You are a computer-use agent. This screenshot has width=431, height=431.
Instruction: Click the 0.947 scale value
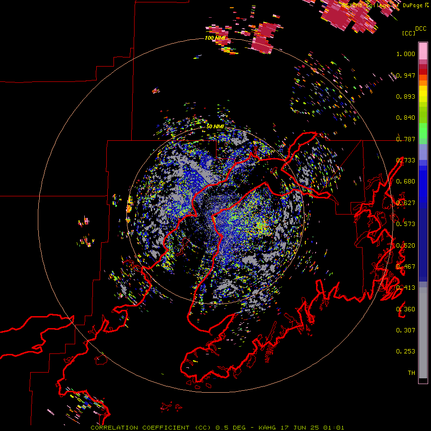406,75
